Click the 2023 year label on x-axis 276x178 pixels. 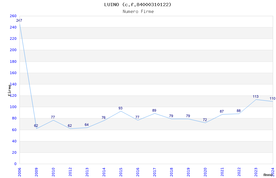(256, 172)
